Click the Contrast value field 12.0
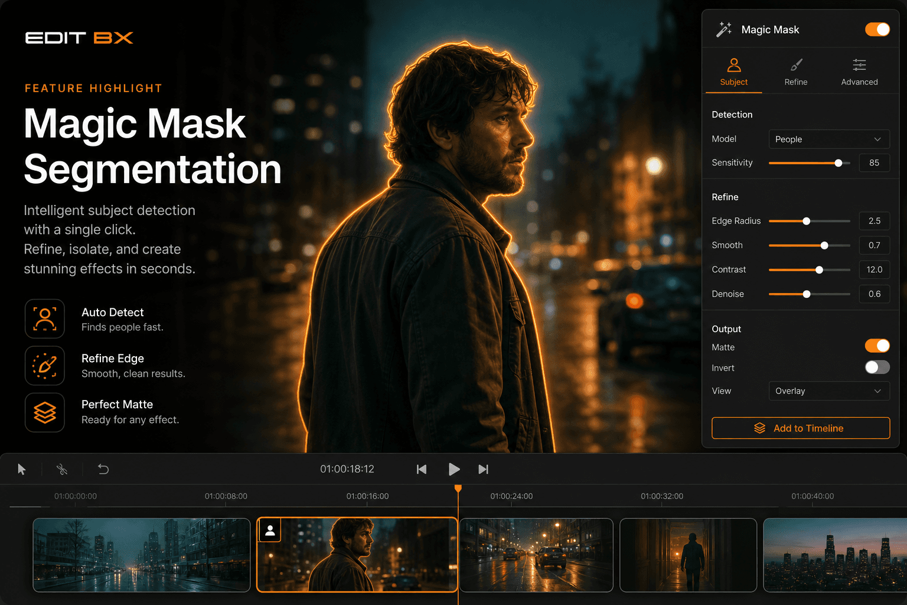907x605 pixels. (875, 269)
